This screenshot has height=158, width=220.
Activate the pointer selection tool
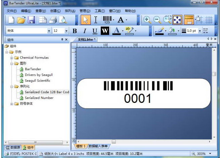(x=86, y=20)
